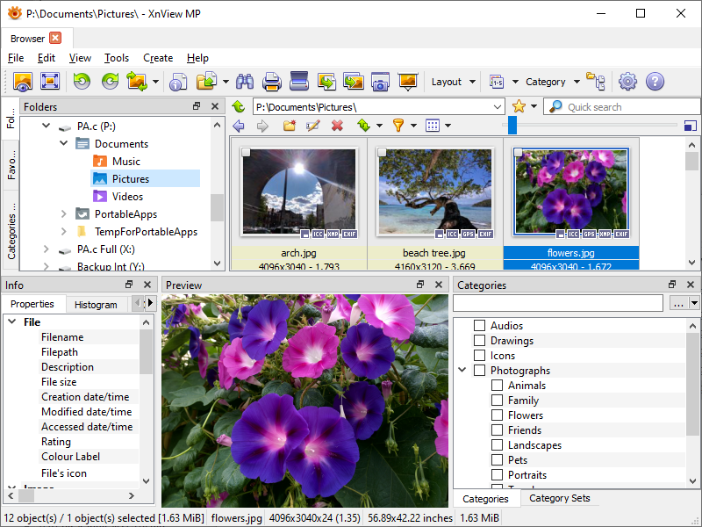Screen dimensions: 702x527
Task: Toggle the Animals category checkbox
Action: (x=498, y=386)
